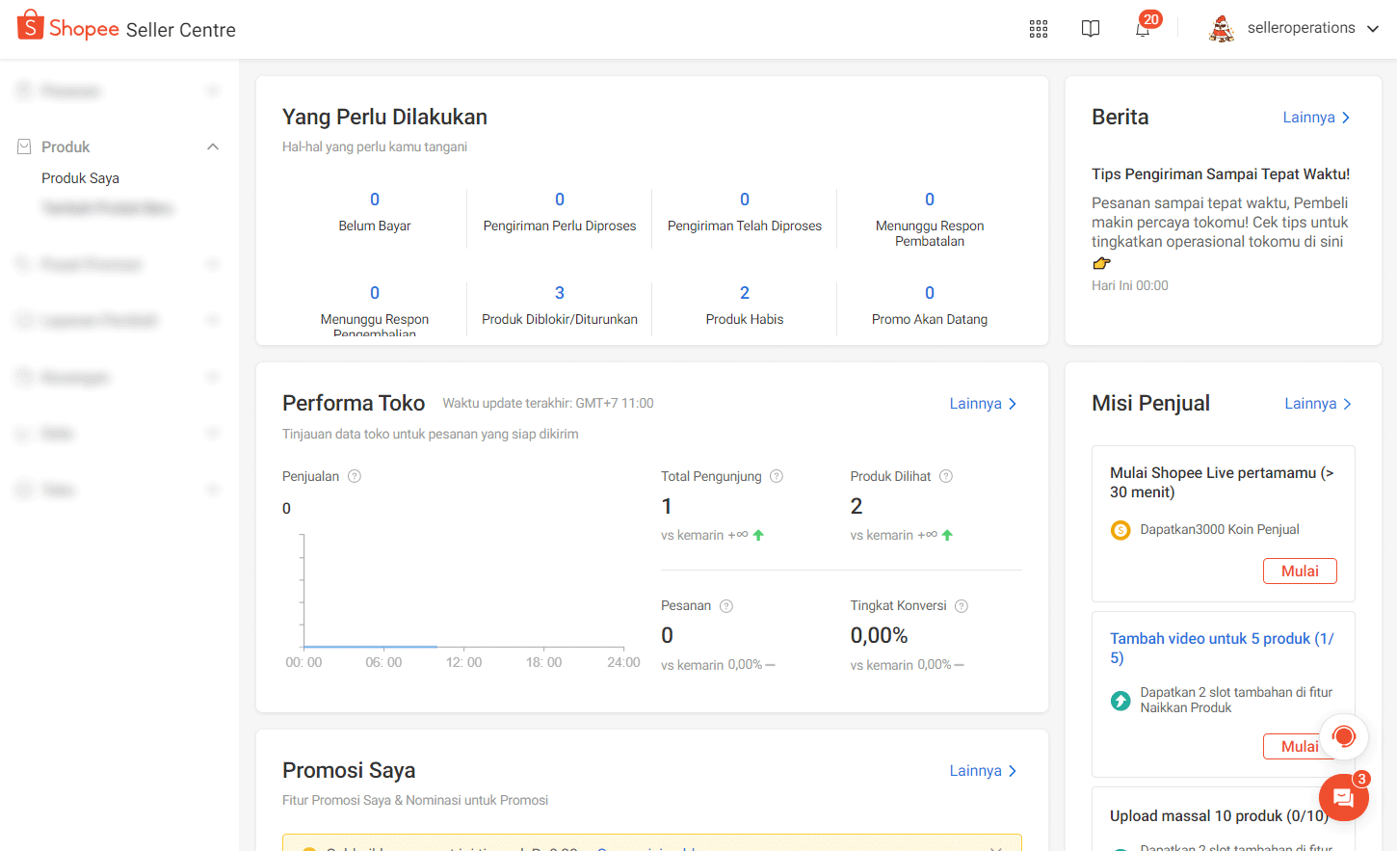1397x851 pixels.
Task: Click the help icon next to Produk Dilihat
Action: point(946,476)
